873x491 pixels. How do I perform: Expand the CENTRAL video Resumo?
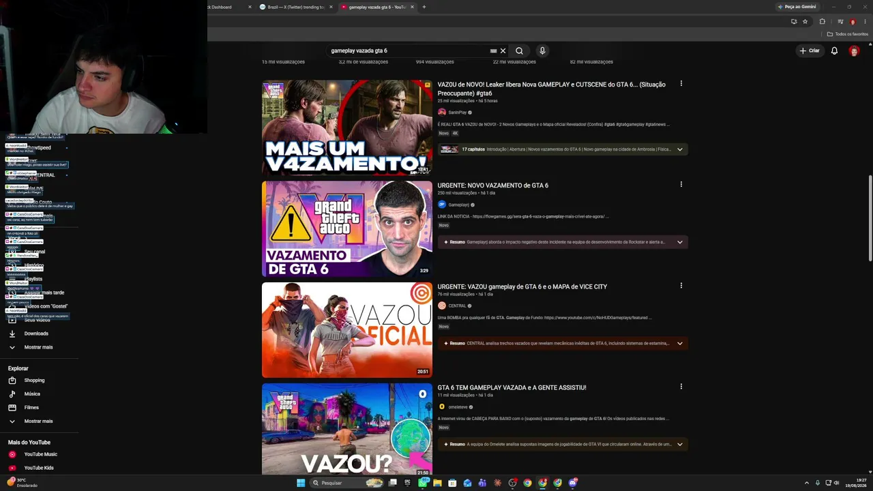click(679, 343)
